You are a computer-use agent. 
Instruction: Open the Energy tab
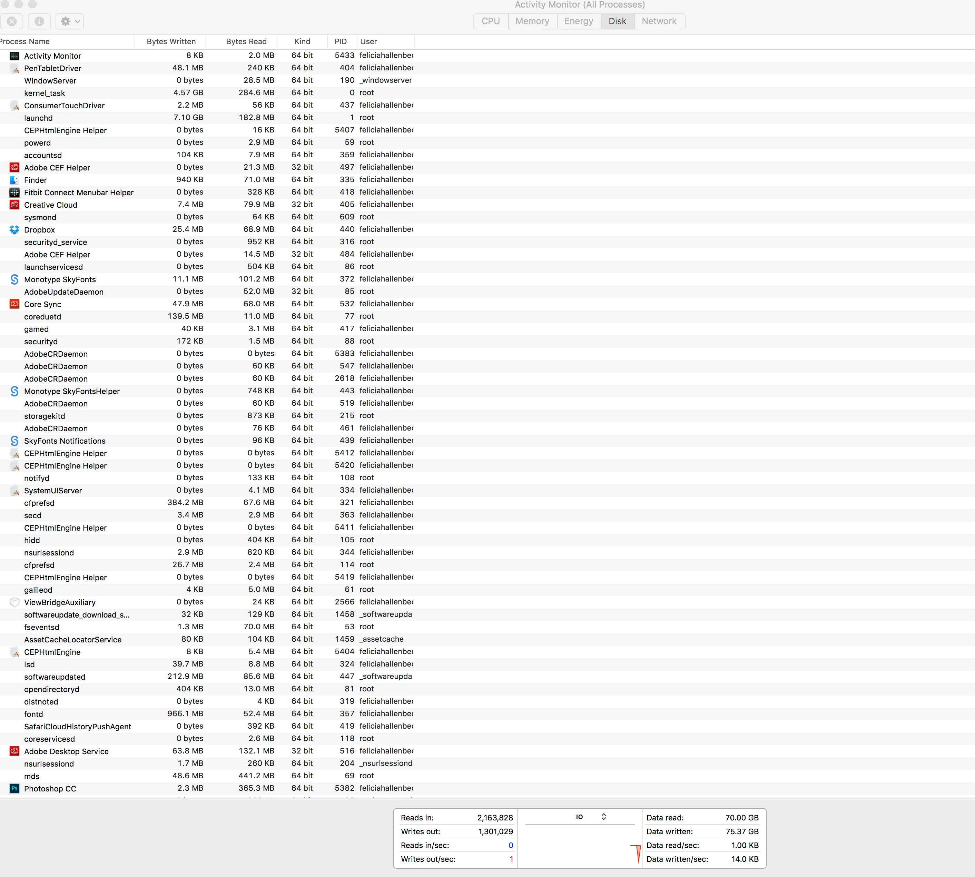tap(578, 21)
